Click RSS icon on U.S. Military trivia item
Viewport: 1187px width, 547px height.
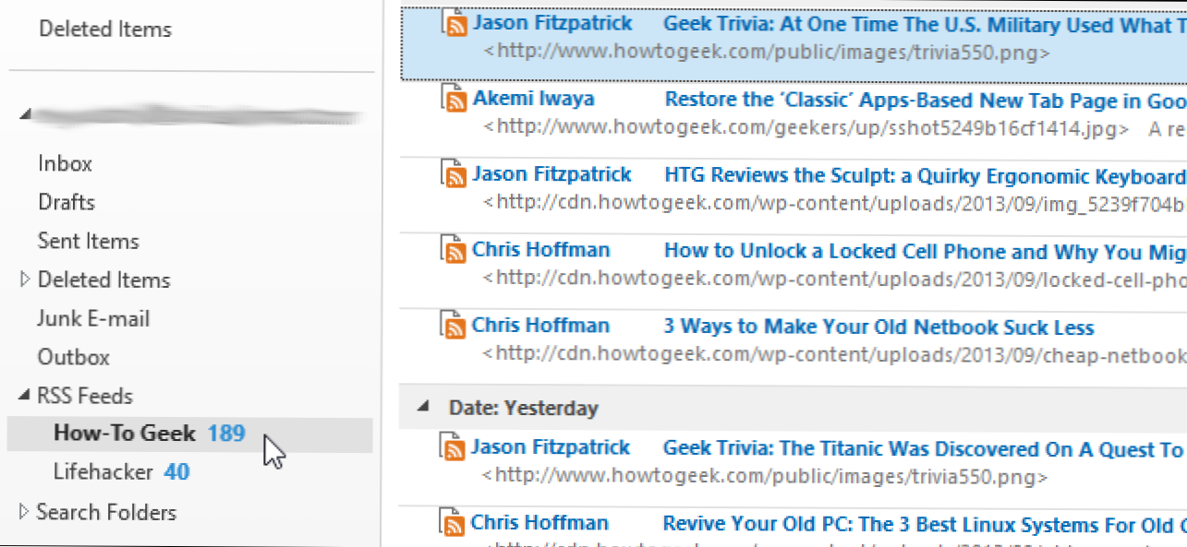pos(454,23)
